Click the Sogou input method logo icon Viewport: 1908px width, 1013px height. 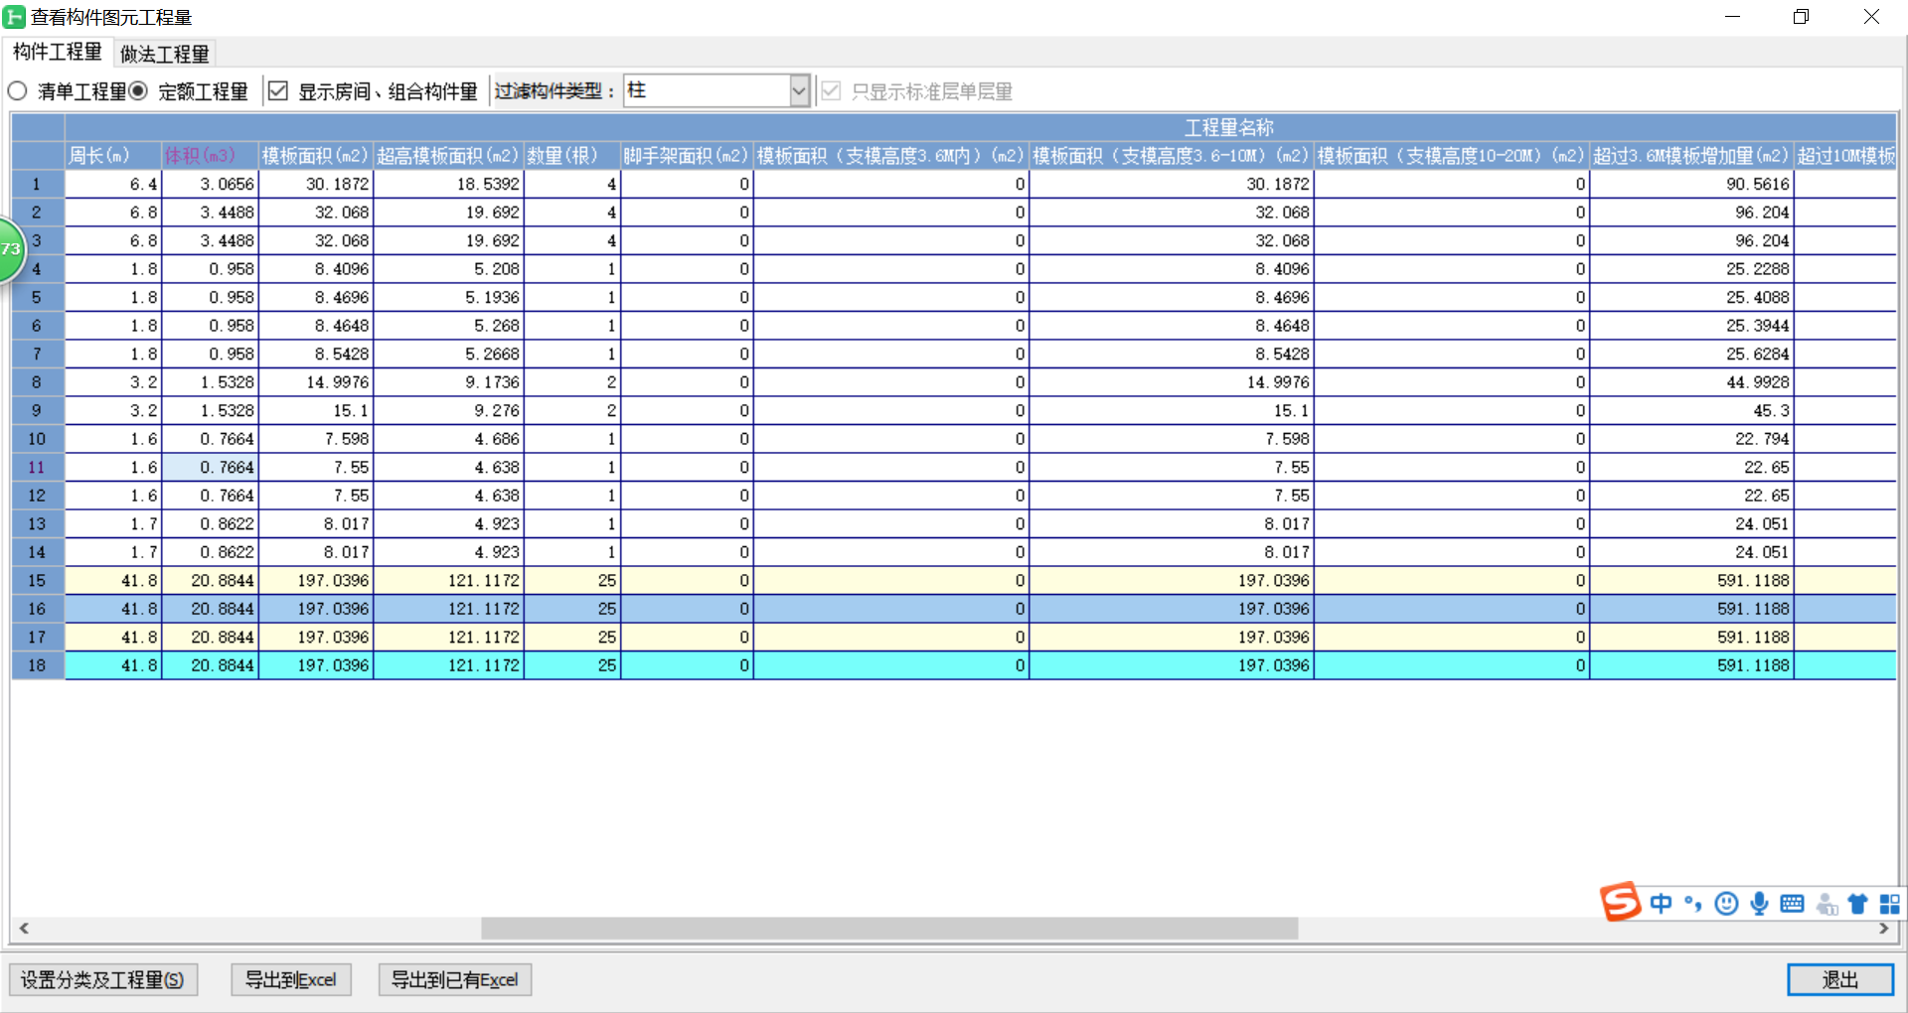click(x=1620, y=902)
